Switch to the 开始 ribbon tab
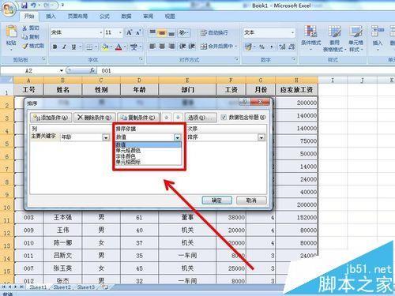The width and height of the screenshot is (395, 296). point(29,17)
